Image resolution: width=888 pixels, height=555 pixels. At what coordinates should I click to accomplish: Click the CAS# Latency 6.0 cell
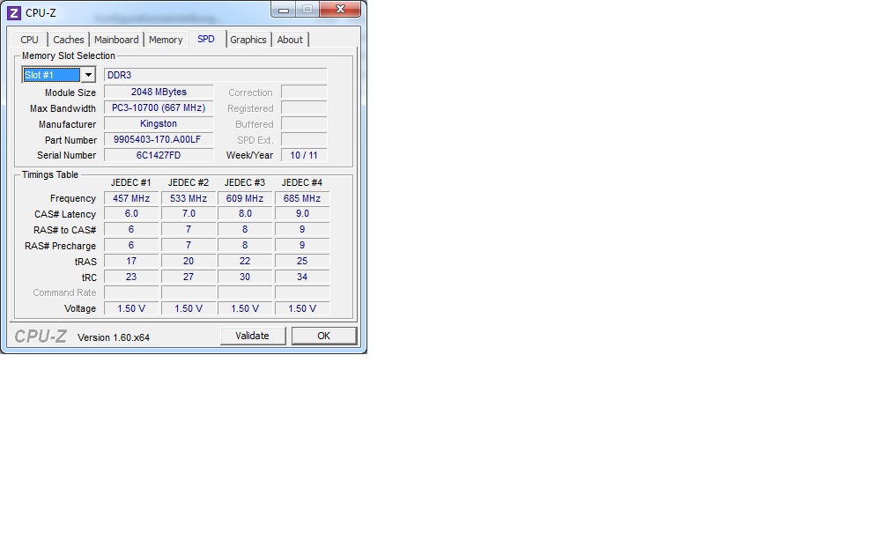(131, 213)
